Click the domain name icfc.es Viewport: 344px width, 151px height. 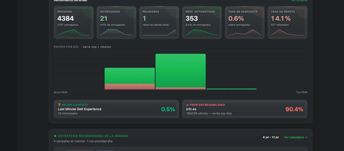191,109
